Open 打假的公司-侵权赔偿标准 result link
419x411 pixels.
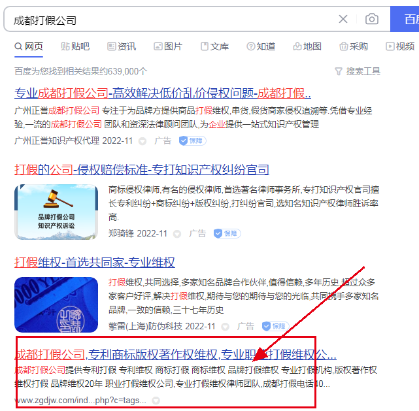click(142, 170)
